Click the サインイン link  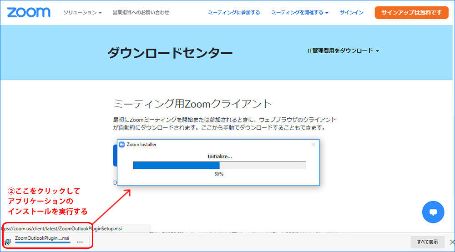click(x=351, y=12)
